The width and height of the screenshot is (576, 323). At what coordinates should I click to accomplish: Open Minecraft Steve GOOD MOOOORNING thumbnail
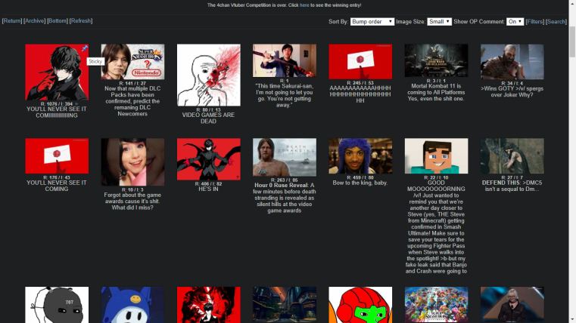(x=437, y=155)
